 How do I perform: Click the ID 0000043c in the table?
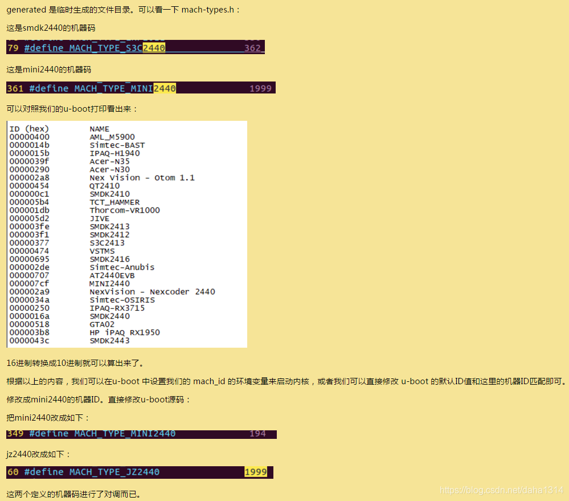pos(30,340)
